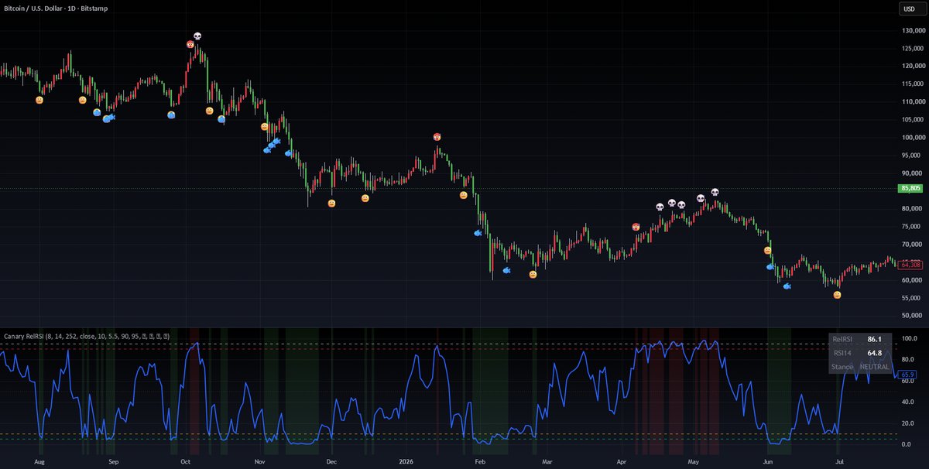Click the RelRSI 86.1 table value
The image size is (929, 469).
point(875,339)
